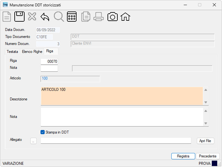The height and width of the screenshot is (167, 222).
Task: Open the Elenco Righe tab
Action: coord(32,52)
